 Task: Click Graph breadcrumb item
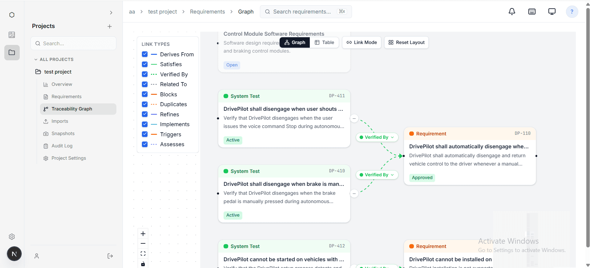(246, 12)
